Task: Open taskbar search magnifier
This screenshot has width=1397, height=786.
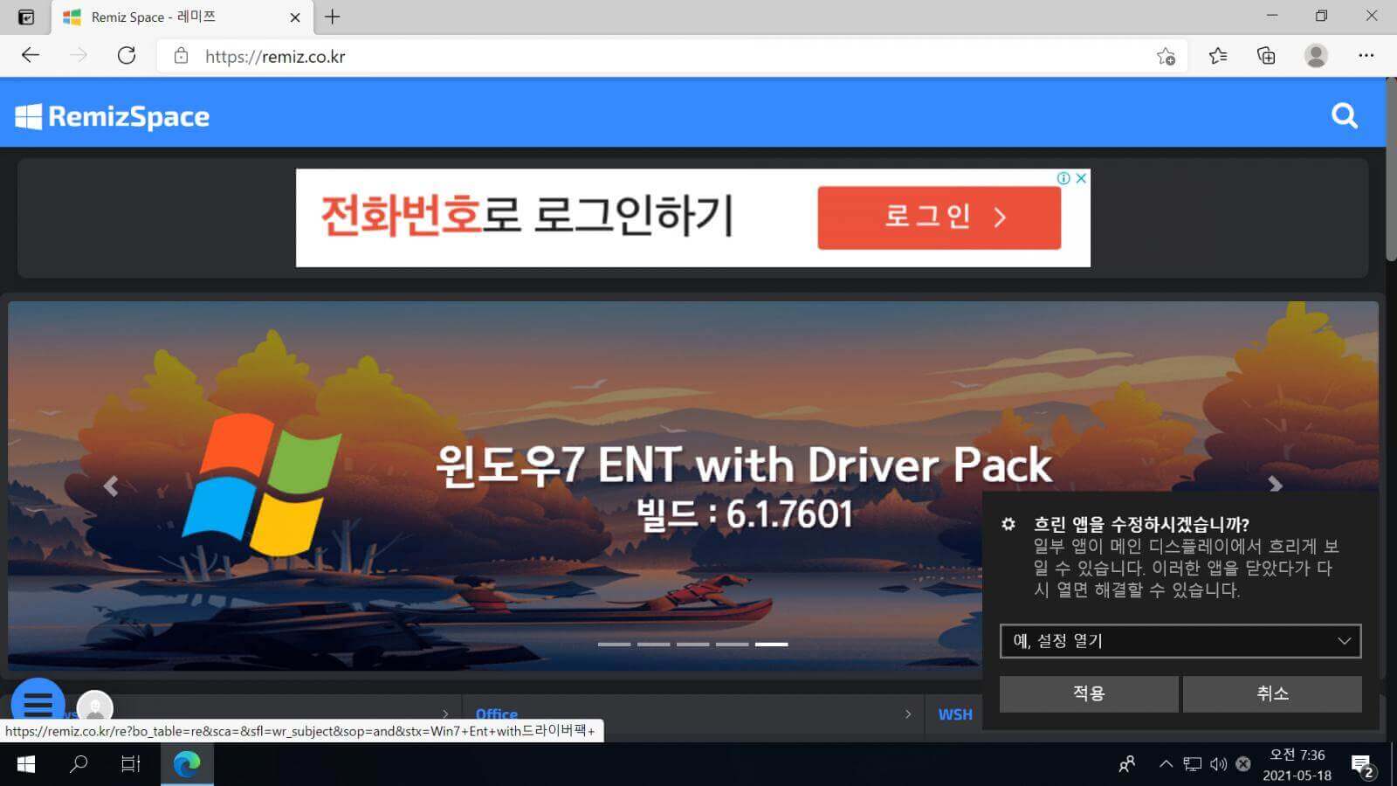Action: [x=79, y=764]
